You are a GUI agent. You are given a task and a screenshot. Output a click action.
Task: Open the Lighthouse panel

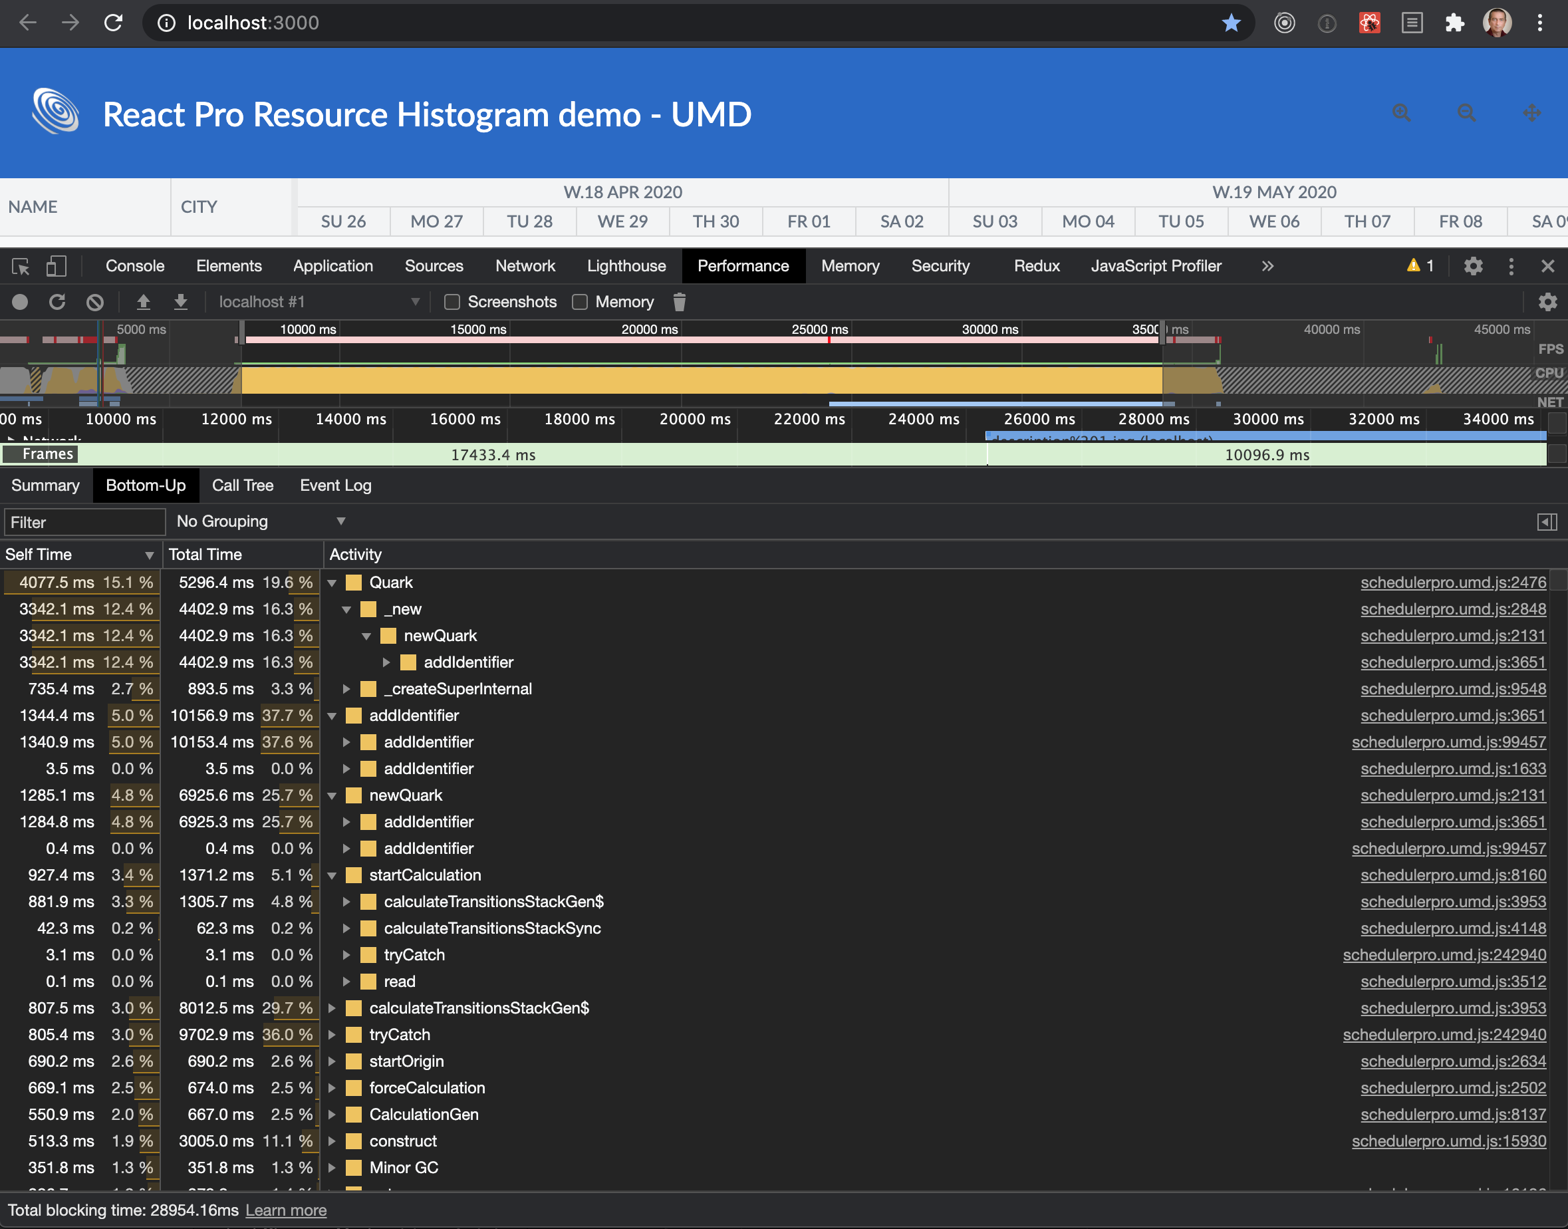(x=625, y=265)
